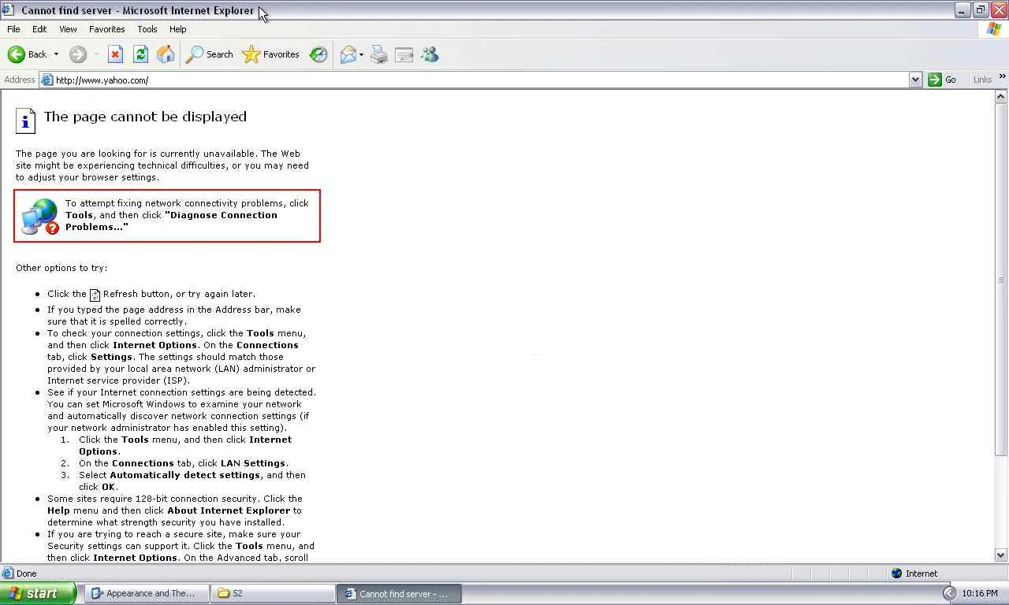Image resolution: width=1009 pixels, height=605 pixels.
Task: Open the Forward history dropdown arrow
Action: [x=96, y=54]
